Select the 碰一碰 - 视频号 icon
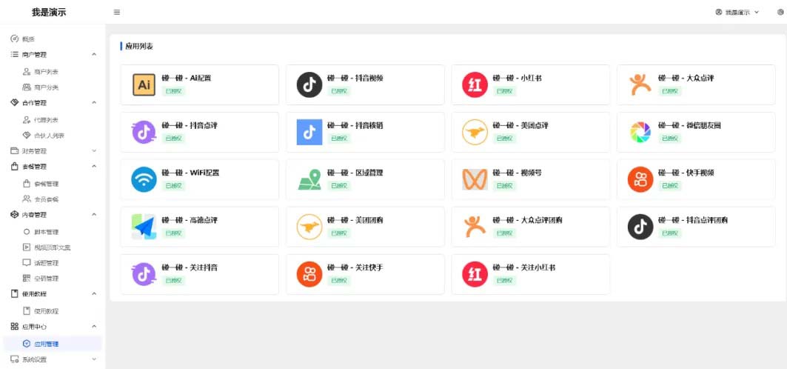This screenshot has width=787, height=369. pos(474,179)
